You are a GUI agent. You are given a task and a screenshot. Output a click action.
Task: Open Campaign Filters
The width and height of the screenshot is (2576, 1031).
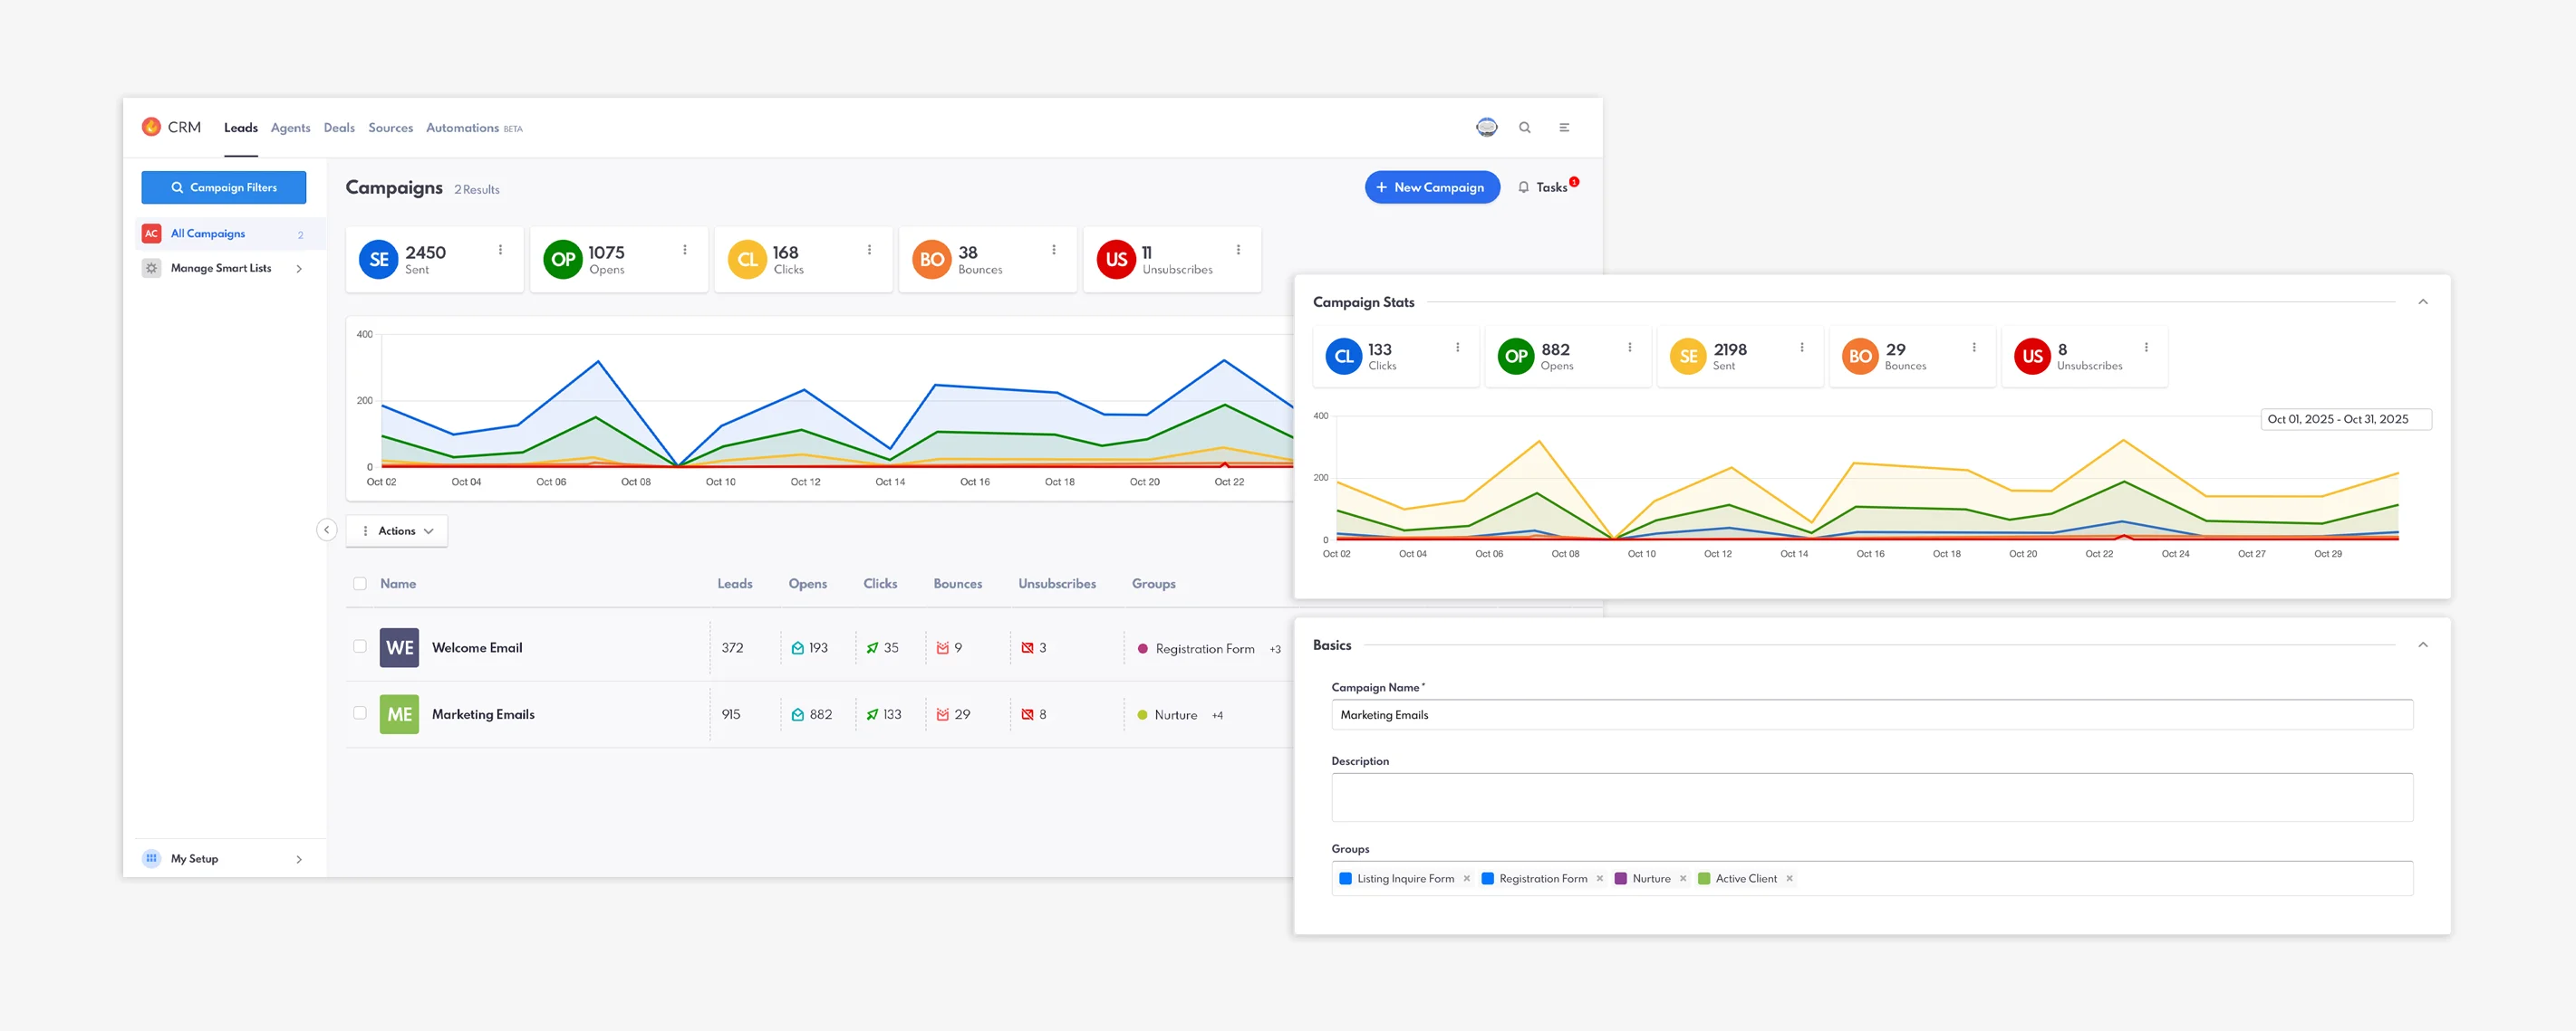[x=223, y=186]
